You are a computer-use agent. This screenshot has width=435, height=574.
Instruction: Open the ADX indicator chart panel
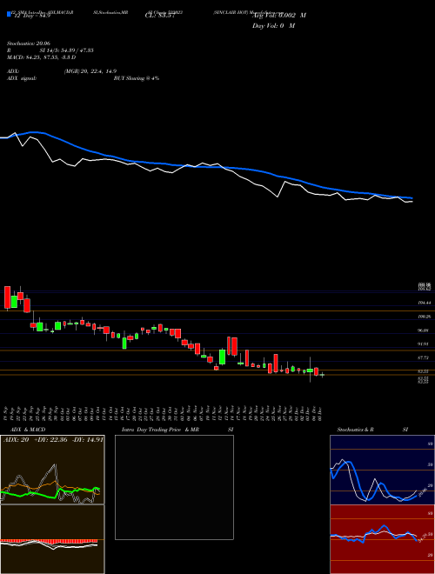click(x=52, y=470)
